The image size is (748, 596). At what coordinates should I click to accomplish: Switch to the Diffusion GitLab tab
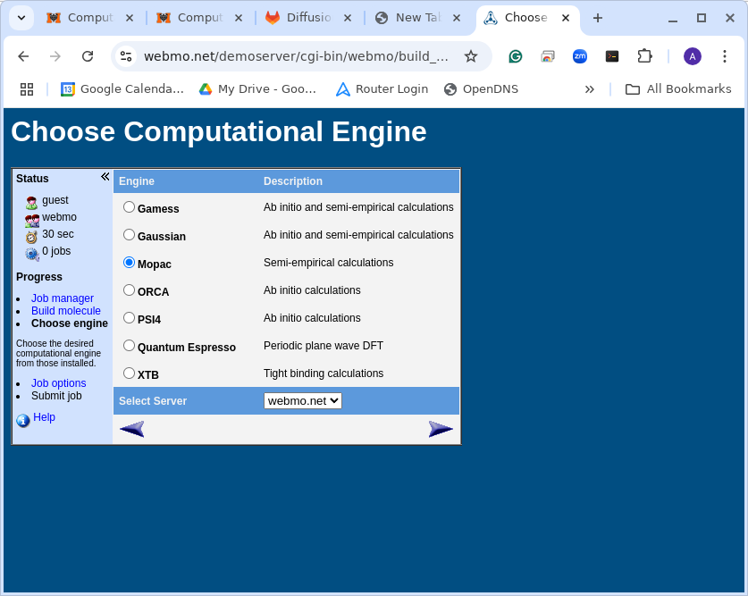coord(298,18)
